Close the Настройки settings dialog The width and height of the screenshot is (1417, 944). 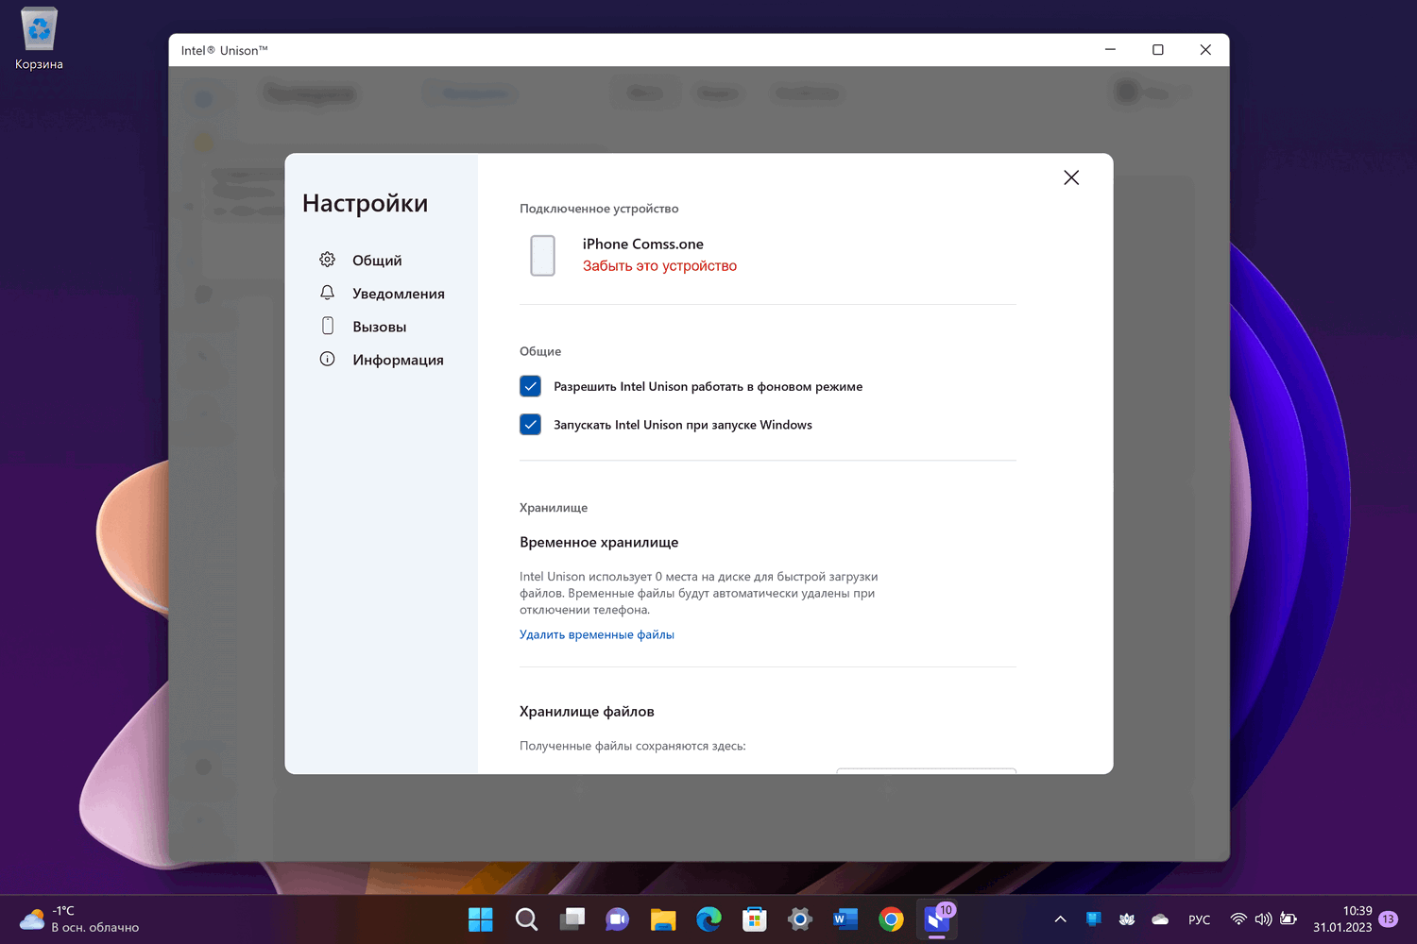pyautogui.click(x=1071, y=177)
